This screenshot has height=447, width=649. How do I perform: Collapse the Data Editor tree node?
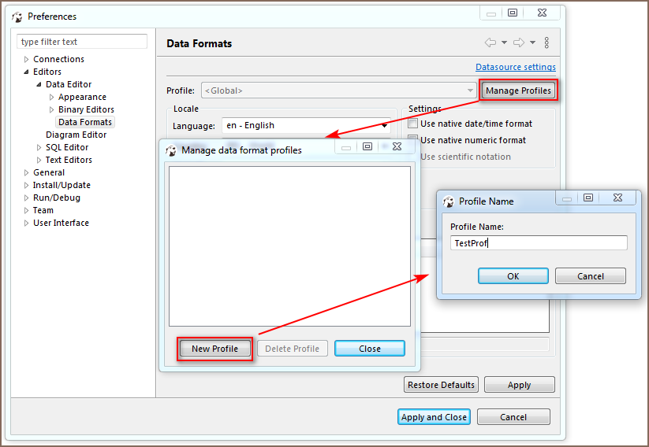pyautogui.click(x=39, y=85)
